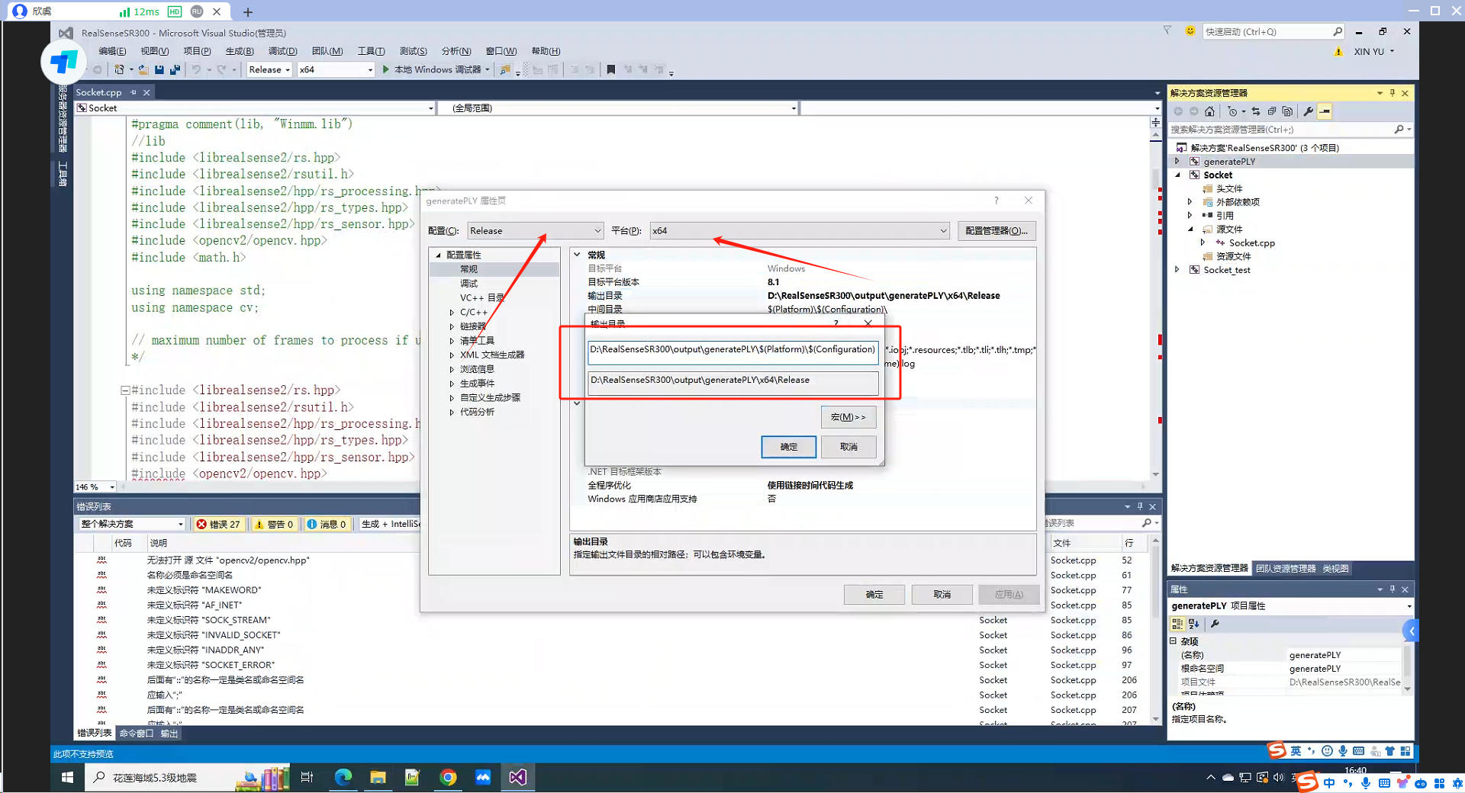The width and height of the screenshot is (1465, 793).
Task: Select the VC++ 目录 item in the property tree
Action: (x=481, y=298)
